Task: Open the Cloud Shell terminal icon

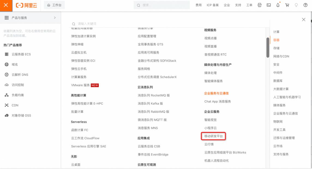Action: (x=269, y=5)
